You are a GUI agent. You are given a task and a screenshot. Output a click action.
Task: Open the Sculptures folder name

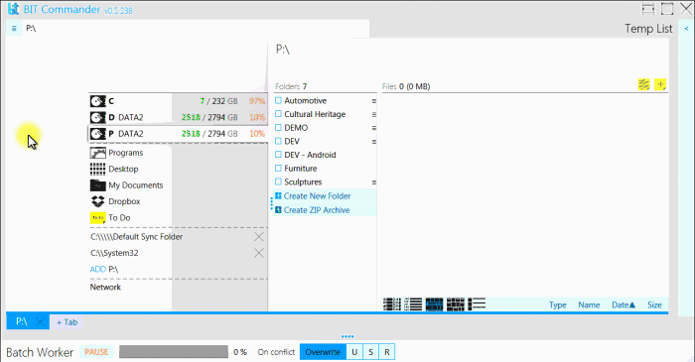point(303,181)
